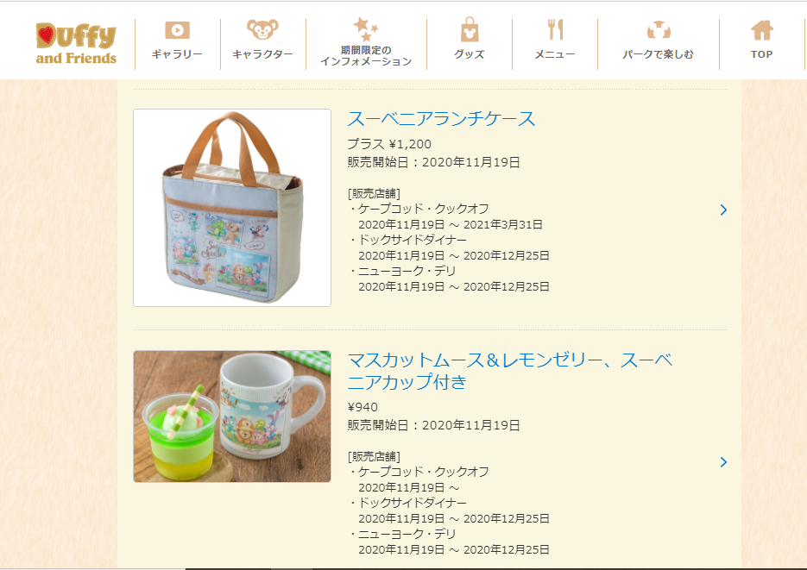Click the グッズ shopping bag icon

(470, 30)
